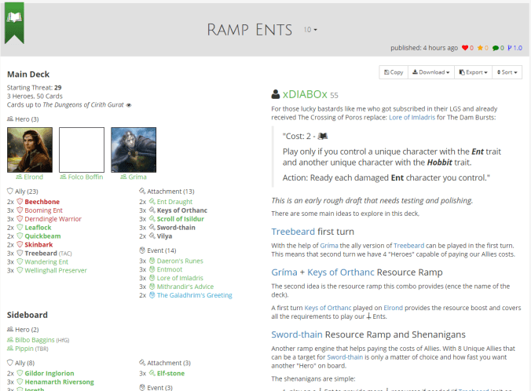Open the version 1.0 dropdown beside title
Image resolution: width=531 pixels, height=391 pixels.
pos(310,30)
